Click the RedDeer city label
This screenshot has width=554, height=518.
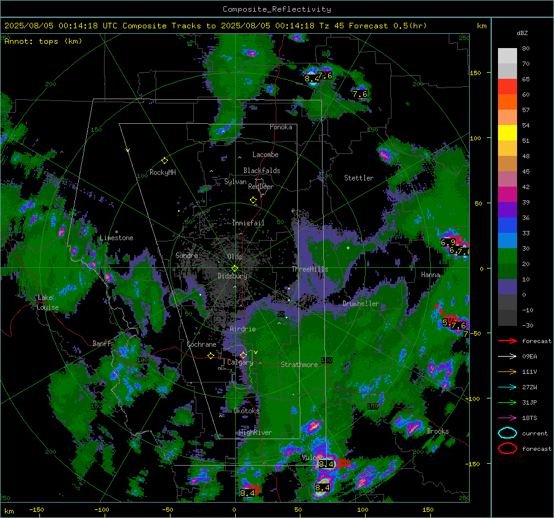click(x=261, y=187)
